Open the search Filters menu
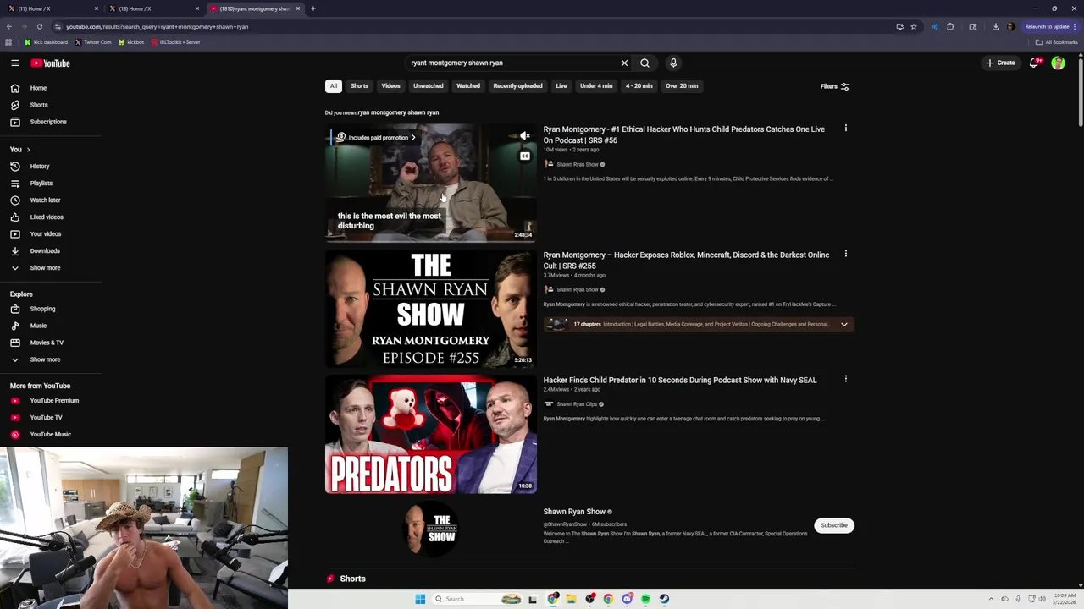This screenshot has height=609, width=1084. coord(834,86)
